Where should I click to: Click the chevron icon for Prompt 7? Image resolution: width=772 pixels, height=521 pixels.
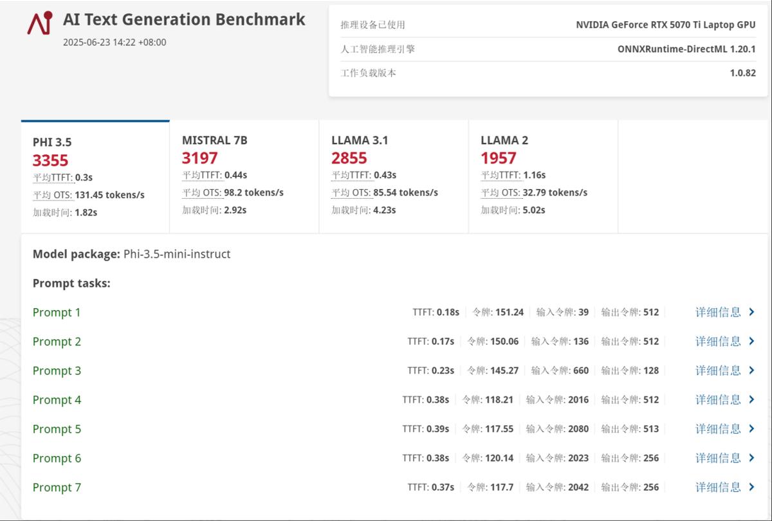point(751,487)
